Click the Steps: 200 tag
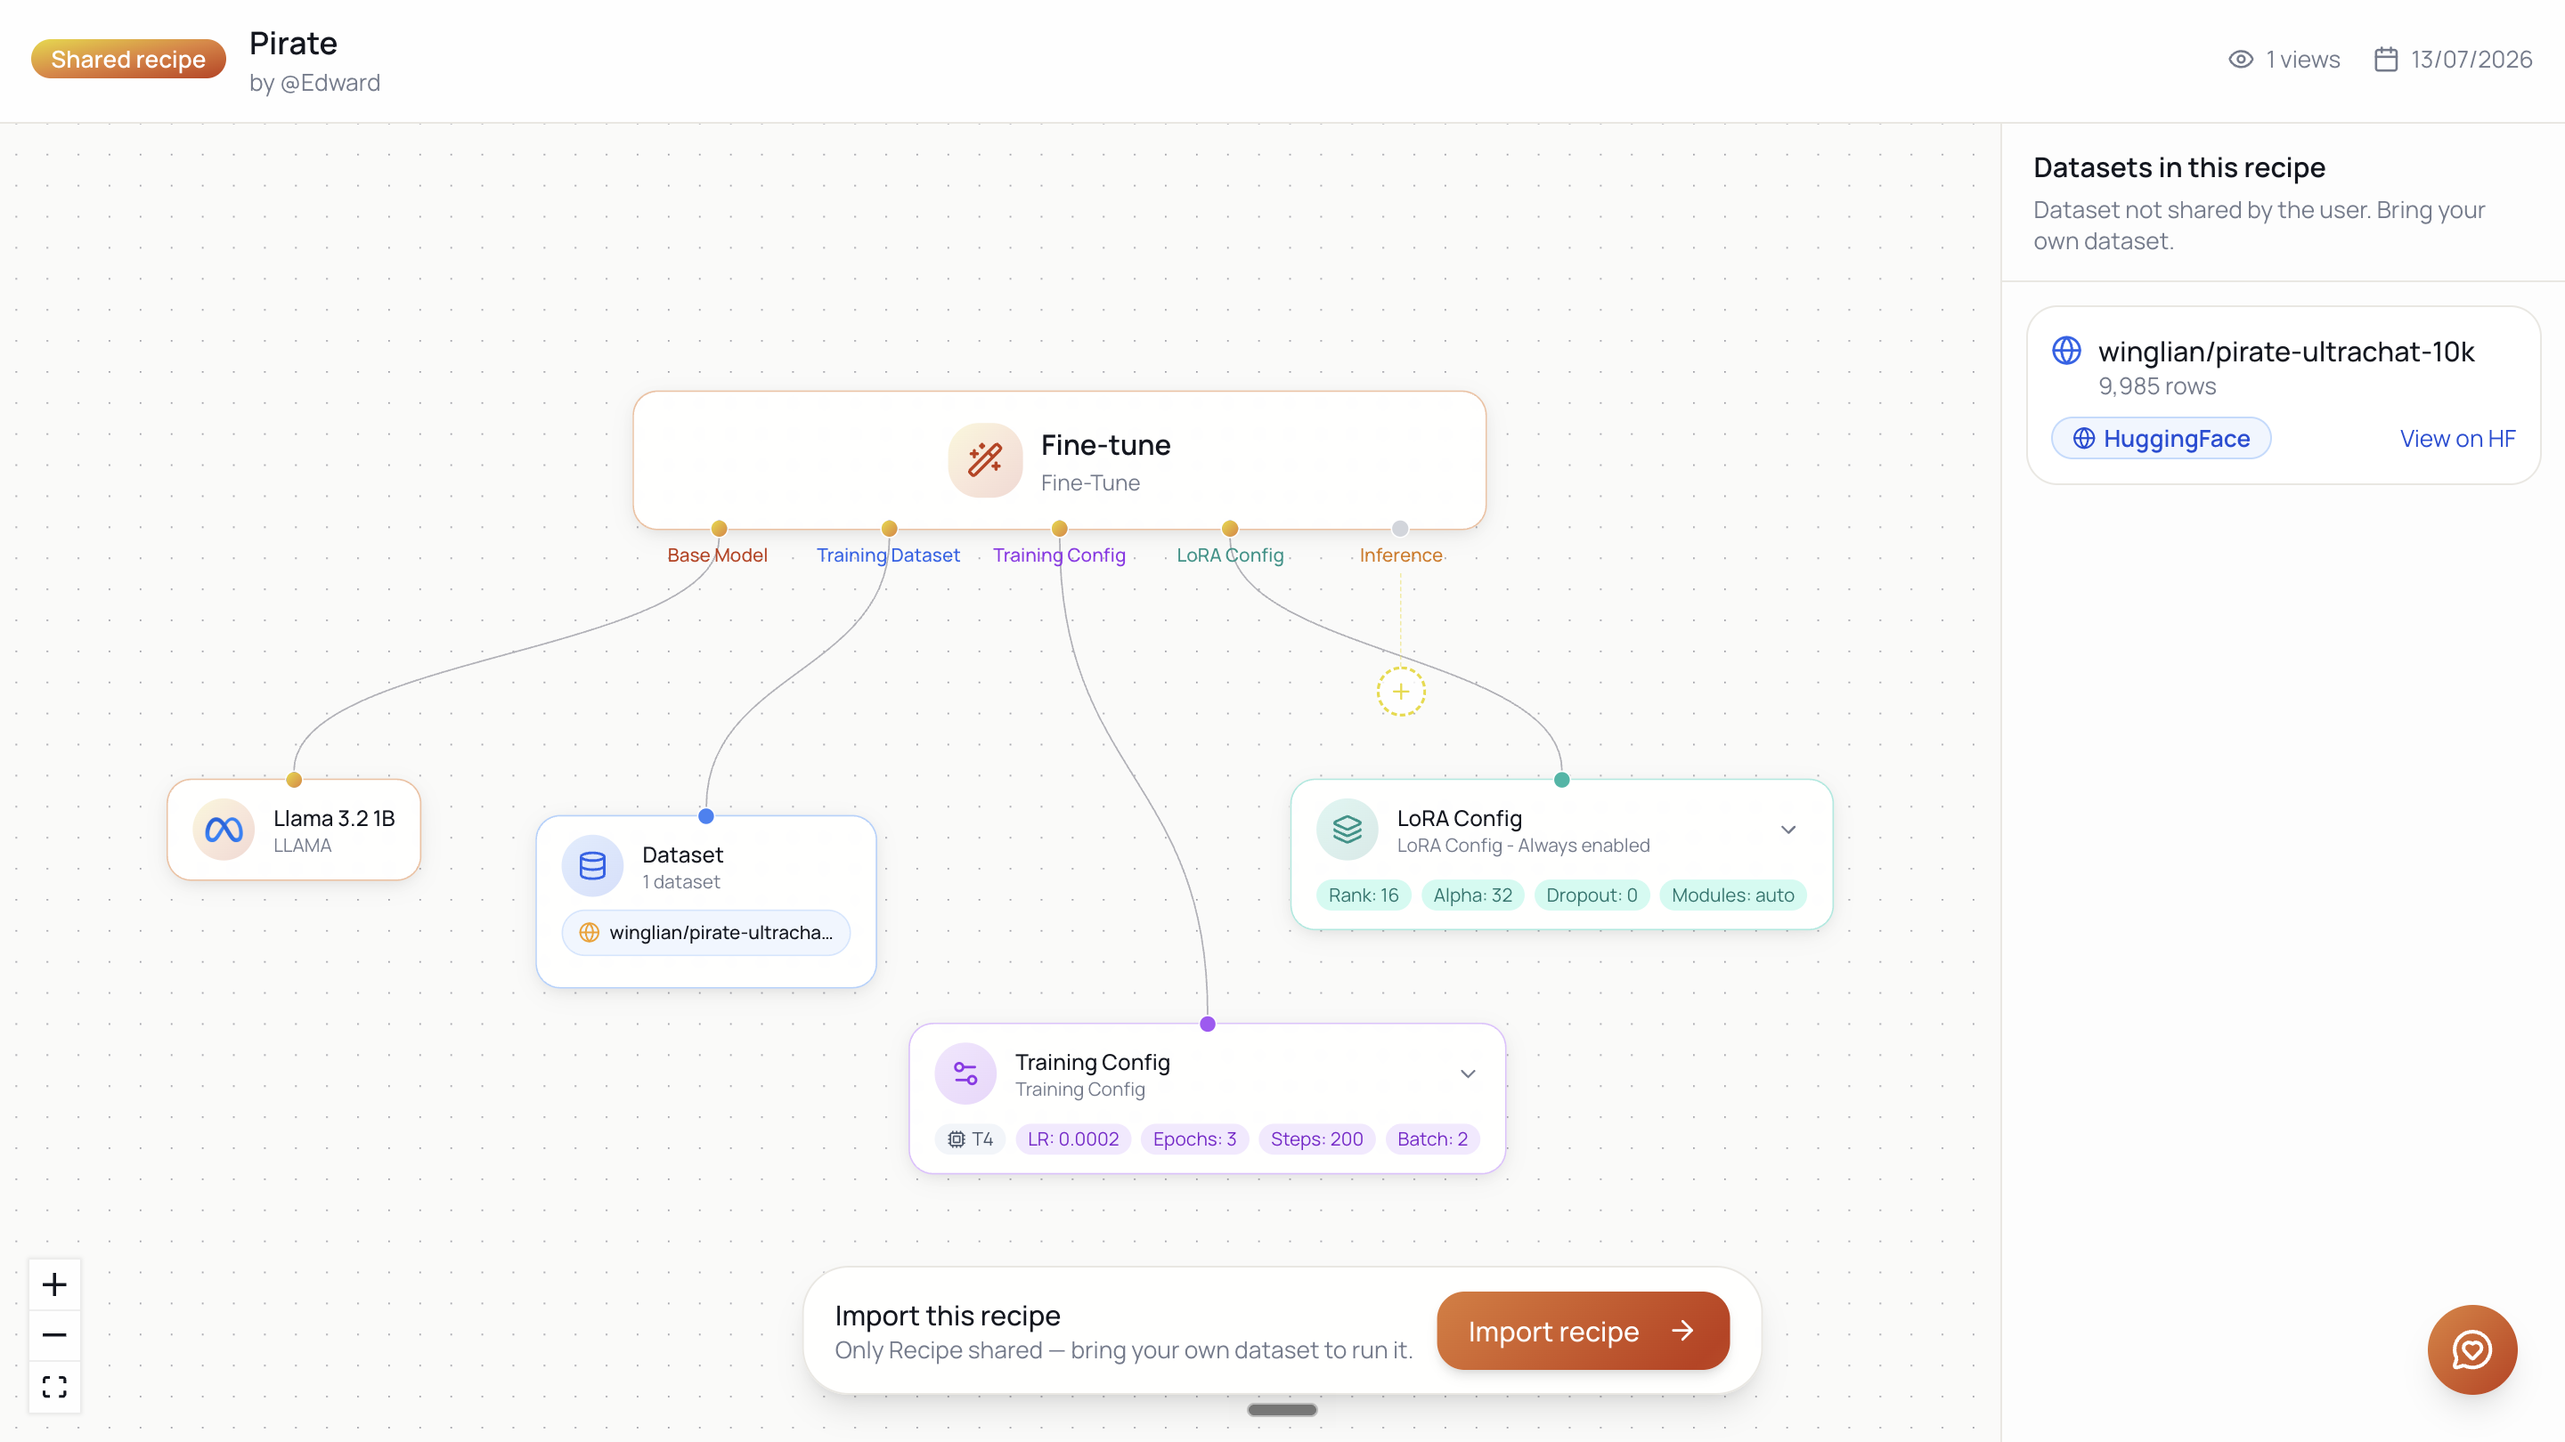The width and height of the screenshot is (2565, 1442). [1316, 1138]
